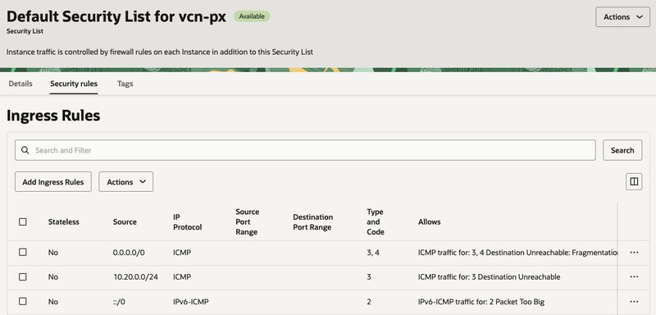Click the Source column header
Viewport: 656px width, 315px height.
125,221
